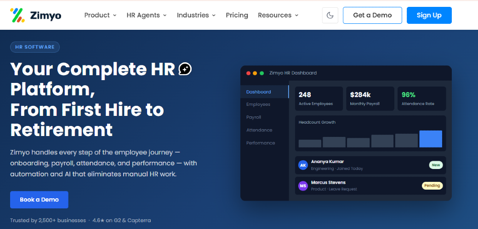Click the name Marcus Stevens
The height and width of the screenshot is (229, 478).
tap(328, 183)
